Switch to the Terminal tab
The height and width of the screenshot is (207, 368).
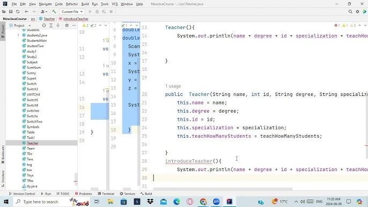click(106, 194)
